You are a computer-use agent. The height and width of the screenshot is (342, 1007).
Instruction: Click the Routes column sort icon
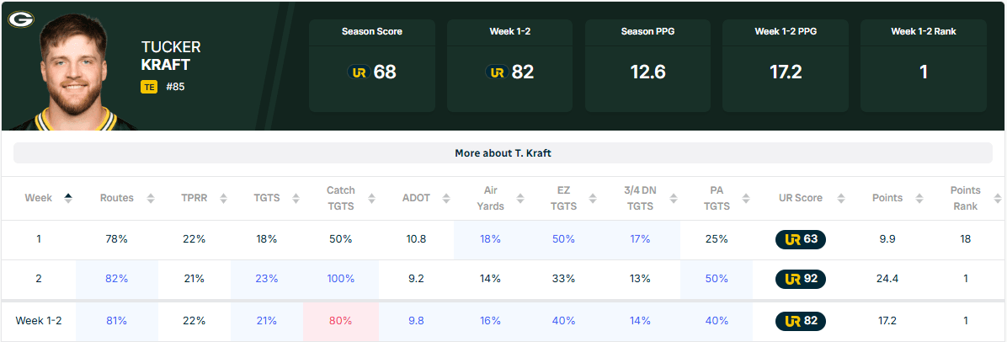click(x=151, y=198)
